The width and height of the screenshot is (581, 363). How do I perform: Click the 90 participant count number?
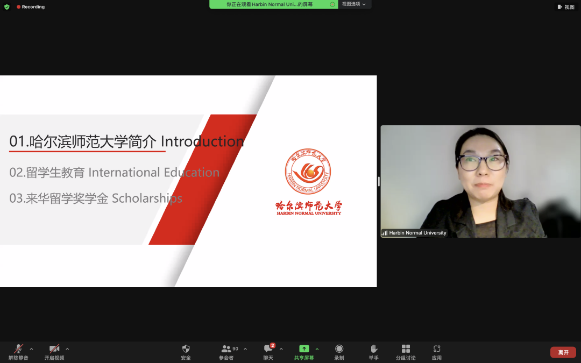click(235, 348)
